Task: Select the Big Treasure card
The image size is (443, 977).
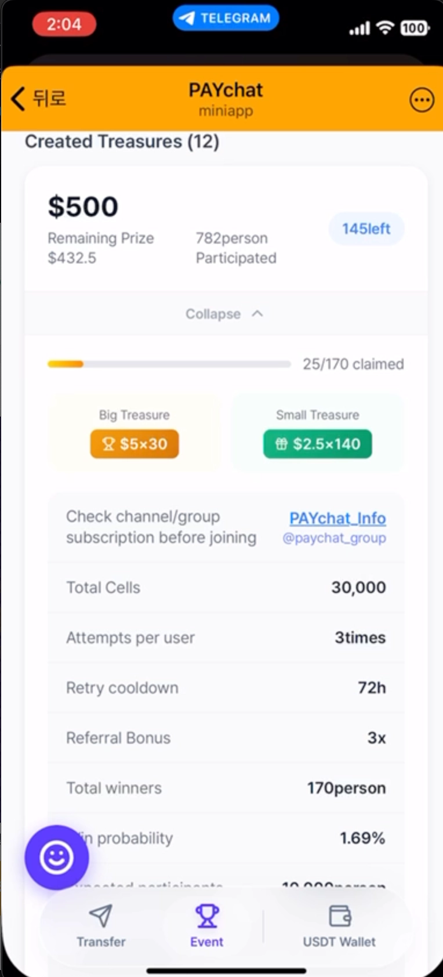Action: (135, 432)
